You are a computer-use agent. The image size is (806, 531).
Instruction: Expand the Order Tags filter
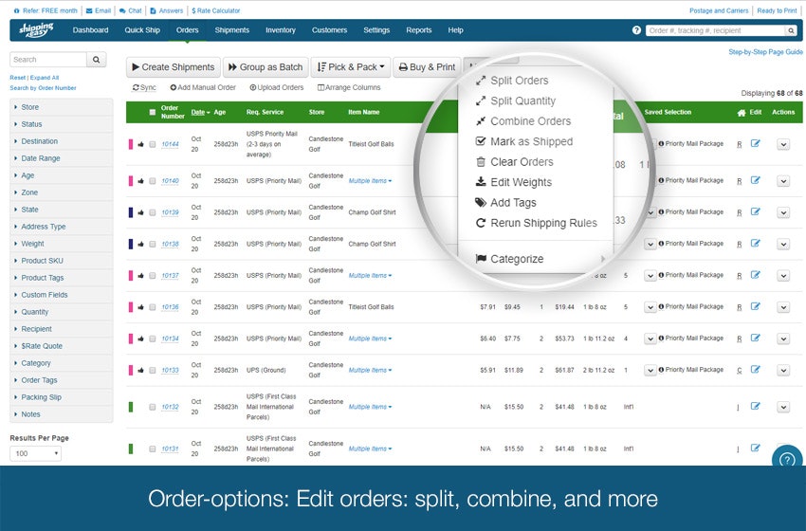[62, 380]
